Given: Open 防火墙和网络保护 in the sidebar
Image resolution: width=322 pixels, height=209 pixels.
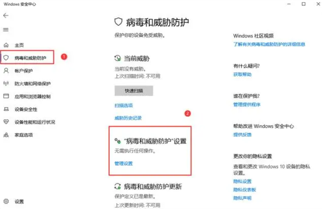Looking at the screenshot, I should click(x=32, y=84).
